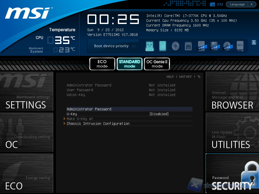The image size is (259, 194).
Task: Expand Chassis Intrusion Configuration submenu
Action: [x=98, y=124]
